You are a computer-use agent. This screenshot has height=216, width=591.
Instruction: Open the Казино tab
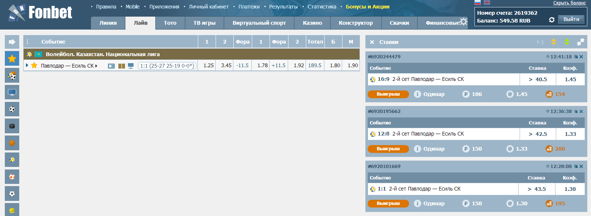coord(313,23)
